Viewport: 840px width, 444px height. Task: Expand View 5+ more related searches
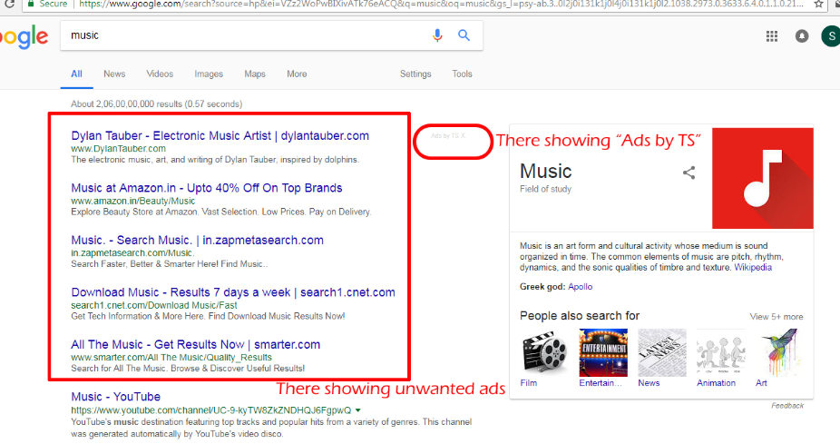pyautogui.click(x=776, y=317)
